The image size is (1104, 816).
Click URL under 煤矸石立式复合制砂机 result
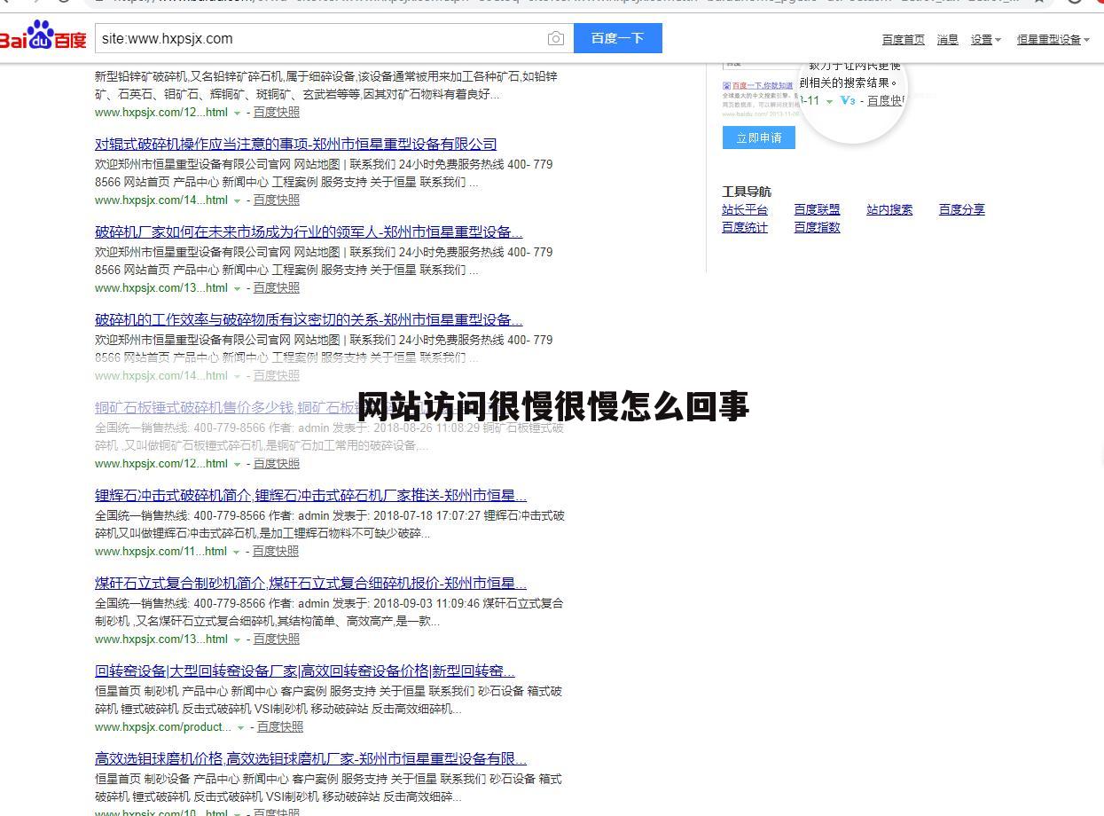(161, 639)
